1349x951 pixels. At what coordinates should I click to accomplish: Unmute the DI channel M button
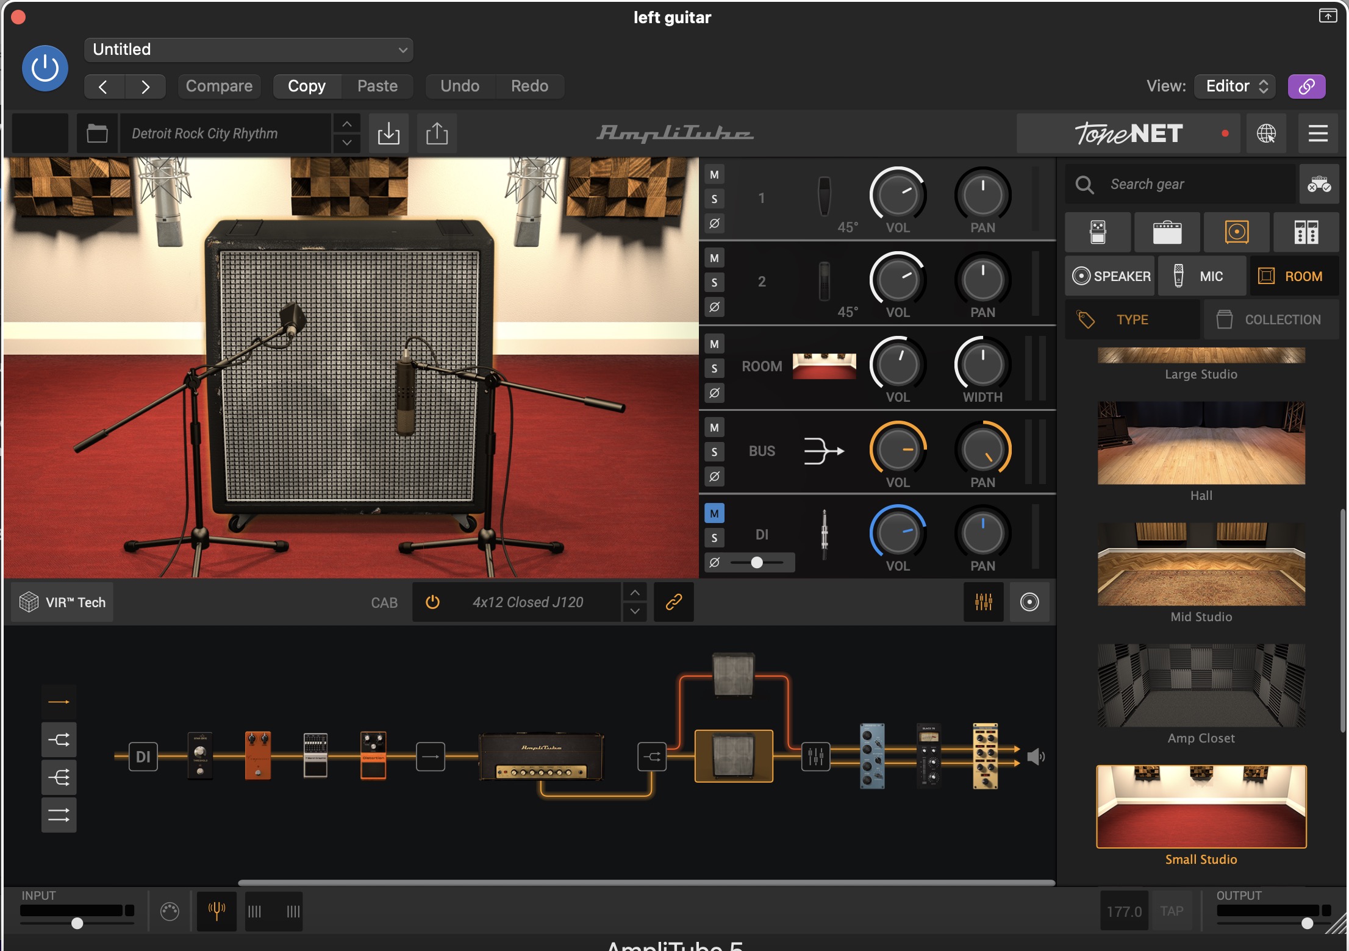coord(714,513)
